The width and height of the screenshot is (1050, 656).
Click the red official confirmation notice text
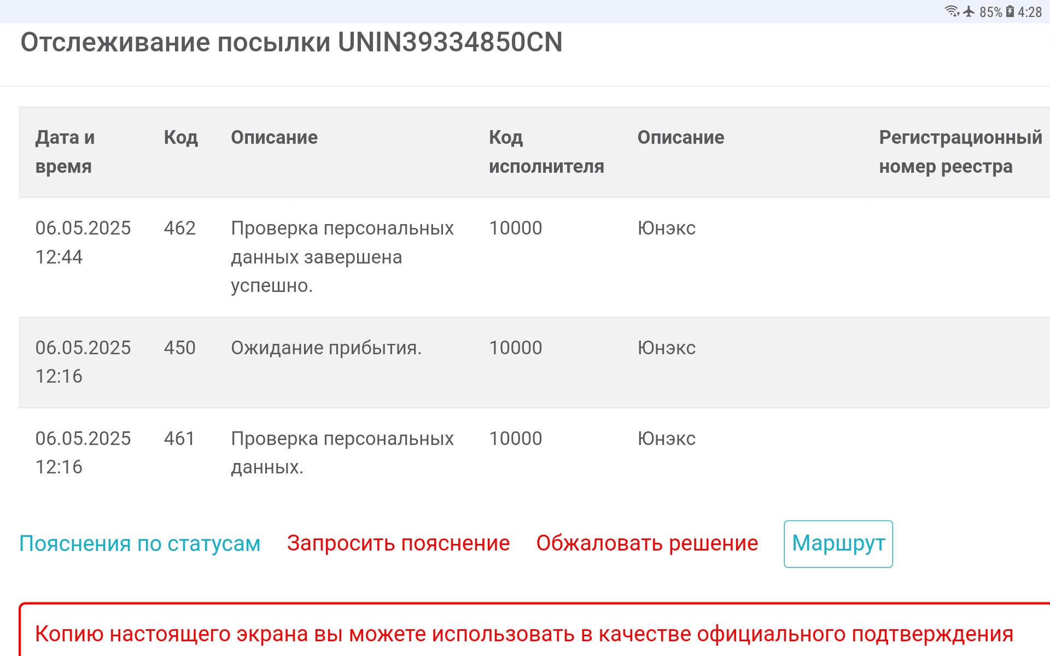[x=524, y=634]
